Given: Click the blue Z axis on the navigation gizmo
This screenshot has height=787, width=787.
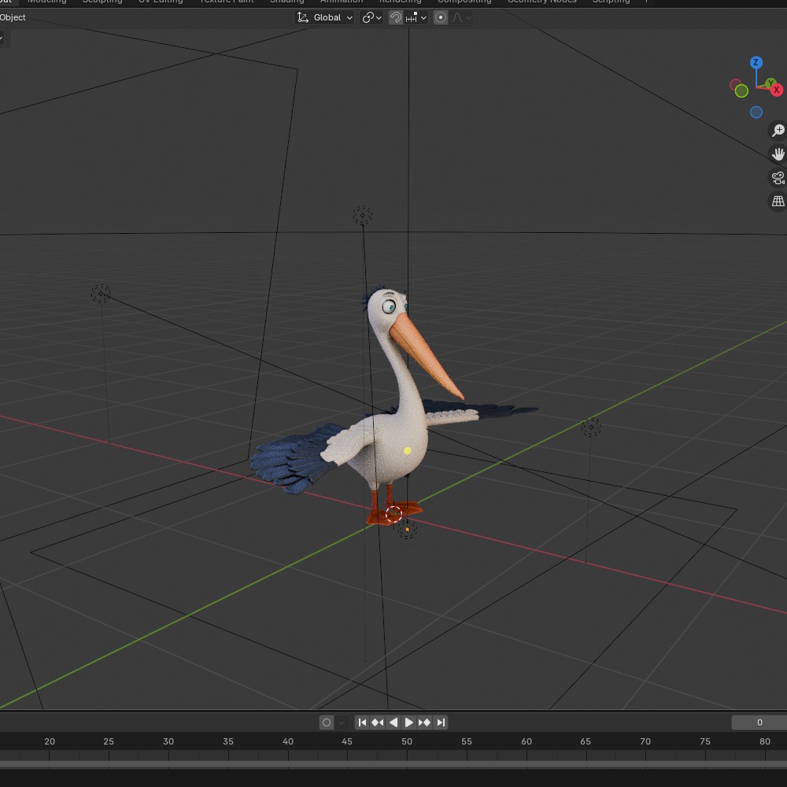Looking at the screenshot, I should [x=756, y=62].
